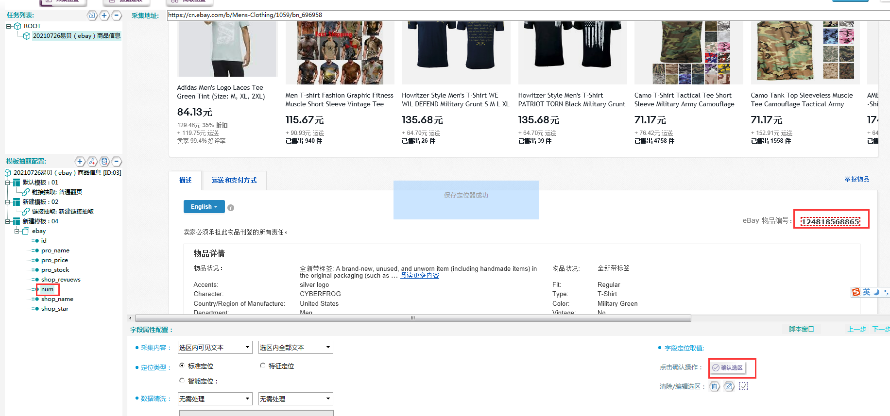Click the chain icon of 链接抽取: 普通翻页
The image size is (890, 416).
(26, 192)
